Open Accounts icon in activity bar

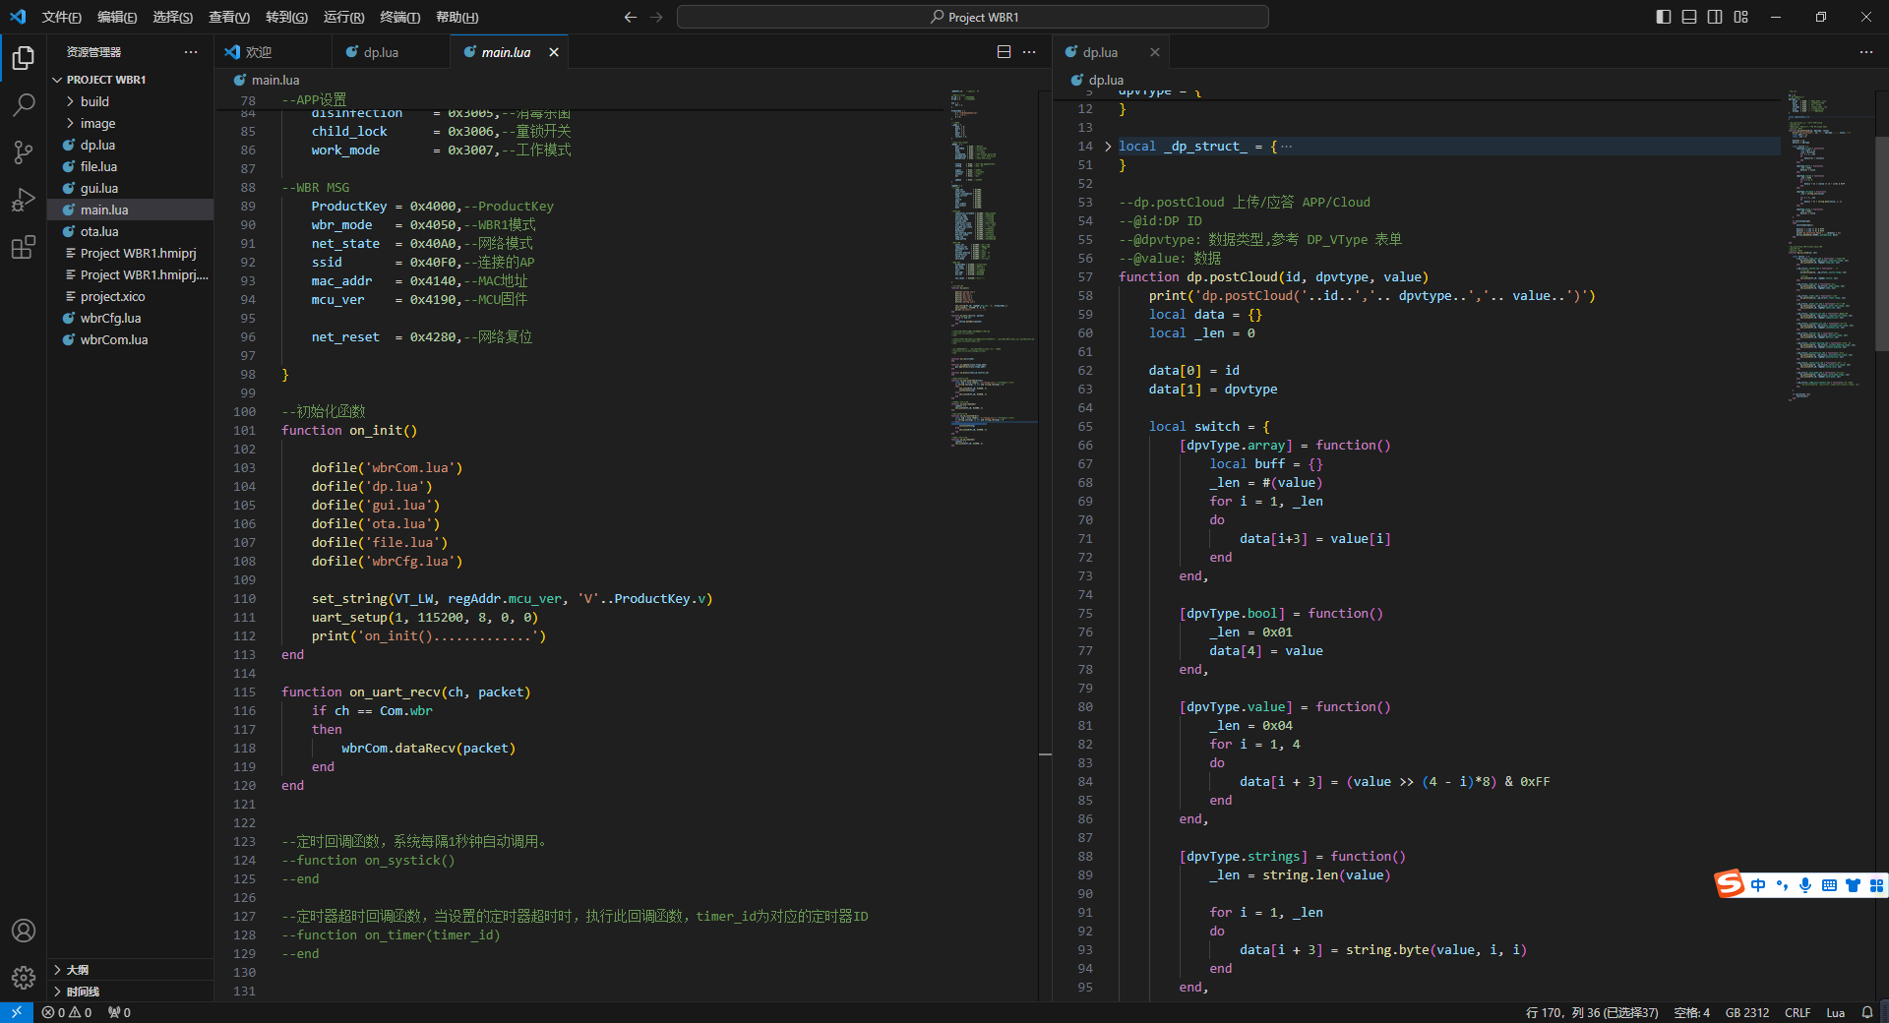click(24, 931)
